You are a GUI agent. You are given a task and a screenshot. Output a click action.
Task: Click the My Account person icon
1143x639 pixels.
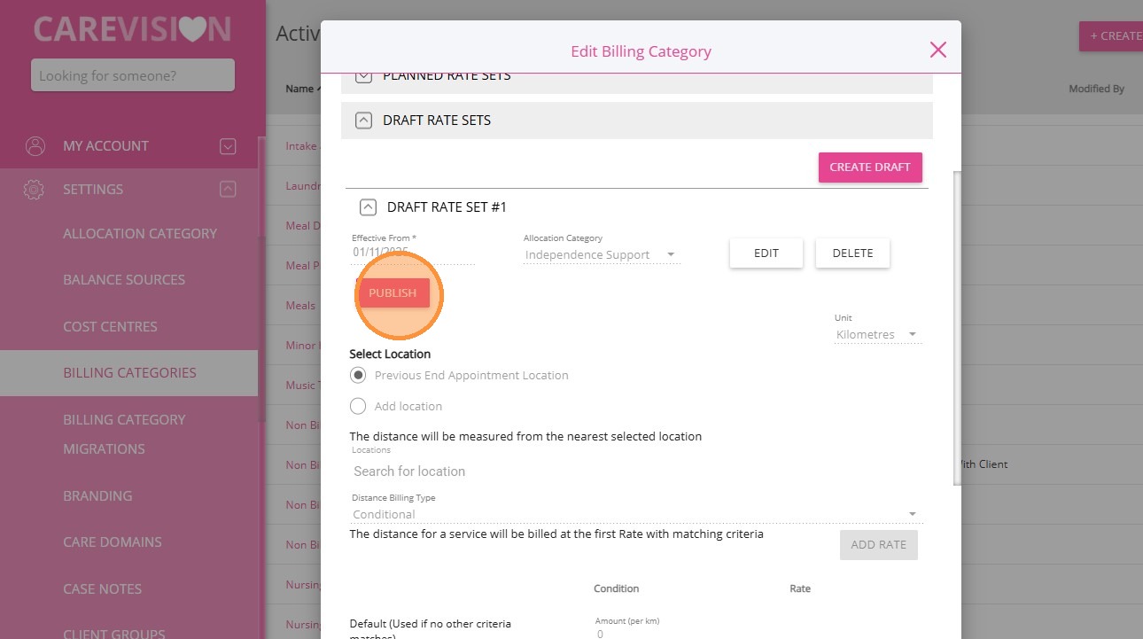point(35,146)
